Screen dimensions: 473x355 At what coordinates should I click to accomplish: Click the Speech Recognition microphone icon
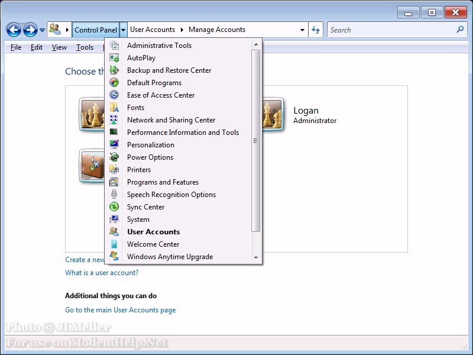pyautogui.click(x=114, y=194)
